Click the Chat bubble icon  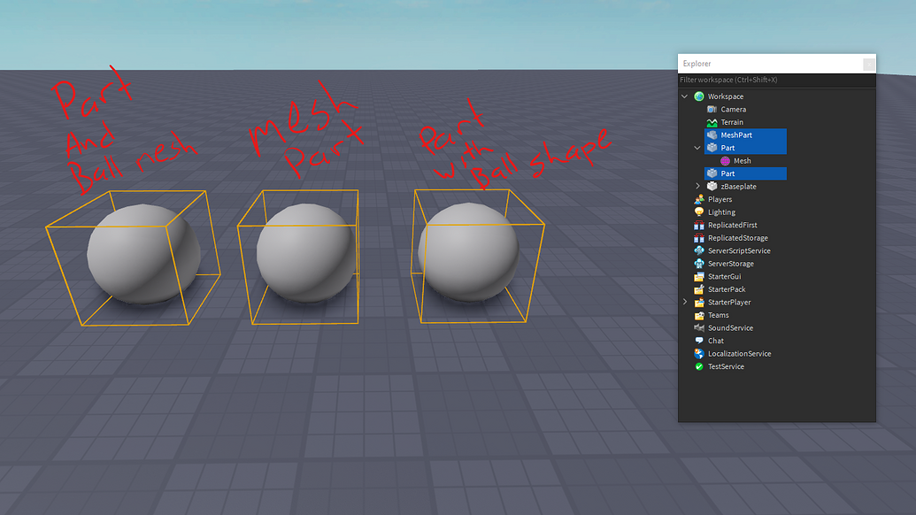698,340
